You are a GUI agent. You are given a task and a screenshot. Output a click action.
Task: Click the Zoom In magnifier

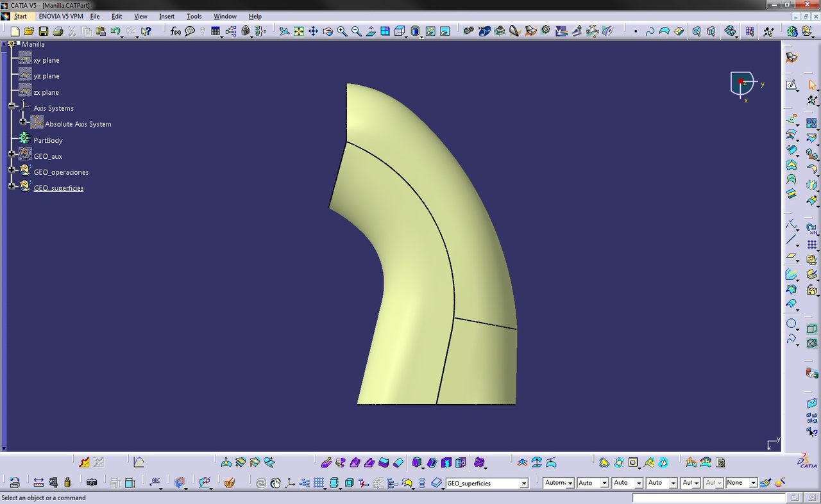342,31
